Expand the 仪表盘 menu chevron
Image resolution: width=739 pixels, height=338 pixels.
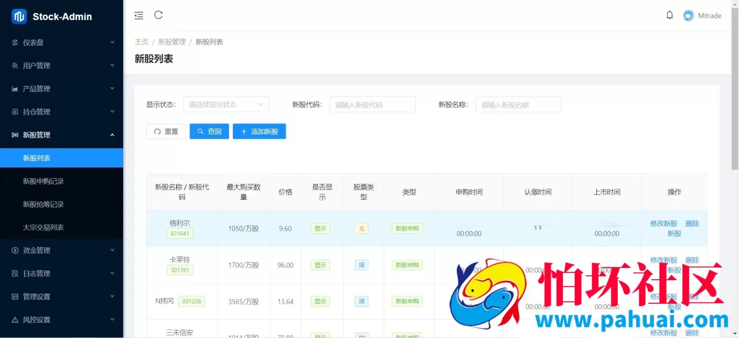[112, 42]
